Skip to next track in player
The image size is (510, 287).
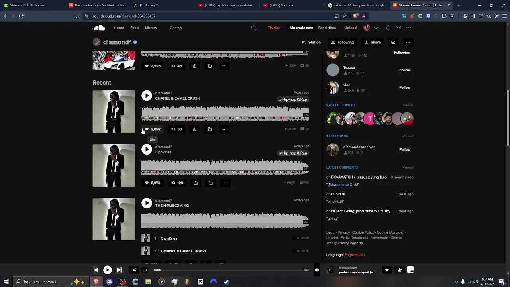119,270
